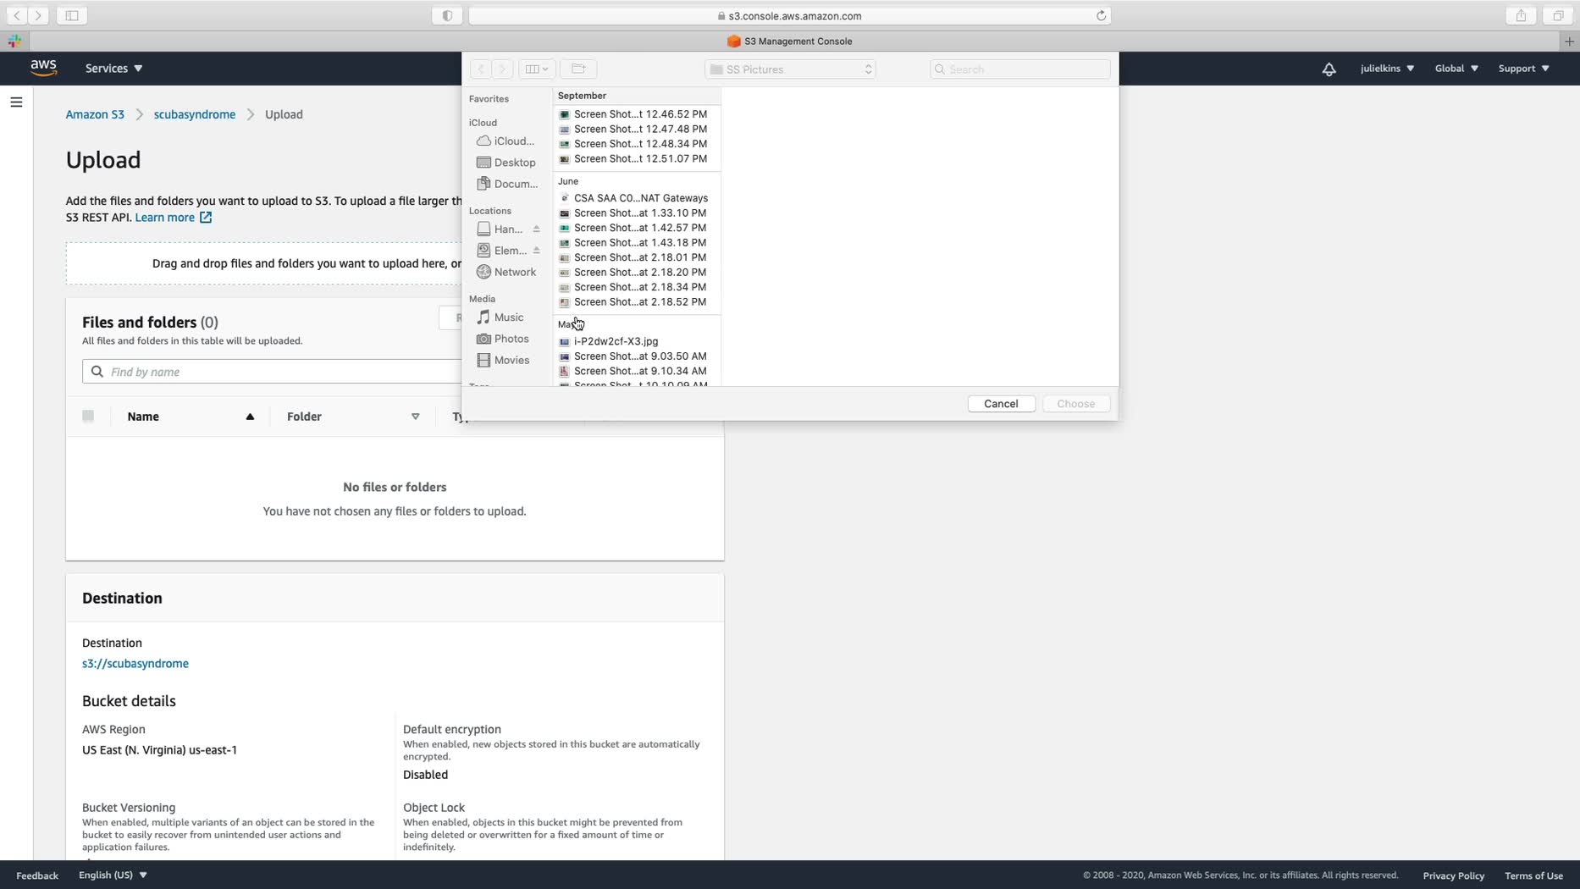
Task: Go back in the file picker
Action: [480, 69]
